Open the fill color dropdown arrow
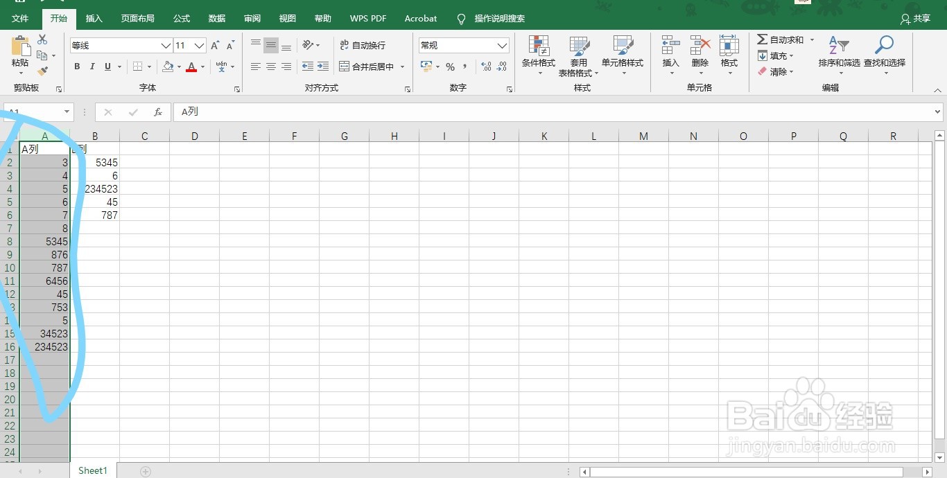The height and width of the screenshot is (478, 947). click(179, 67)
